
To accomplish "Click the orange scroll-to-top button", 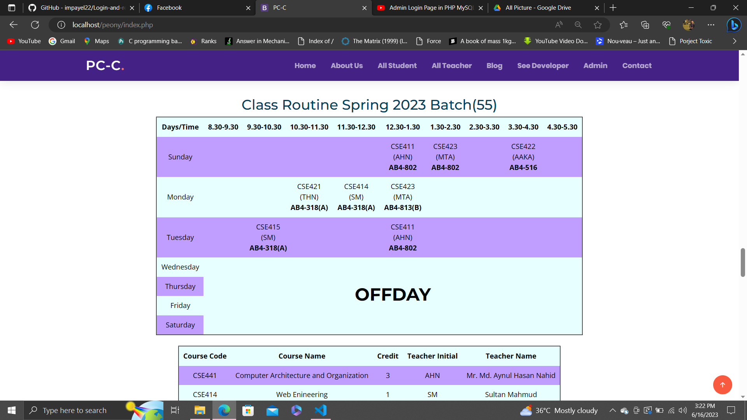I will point(722,385).
